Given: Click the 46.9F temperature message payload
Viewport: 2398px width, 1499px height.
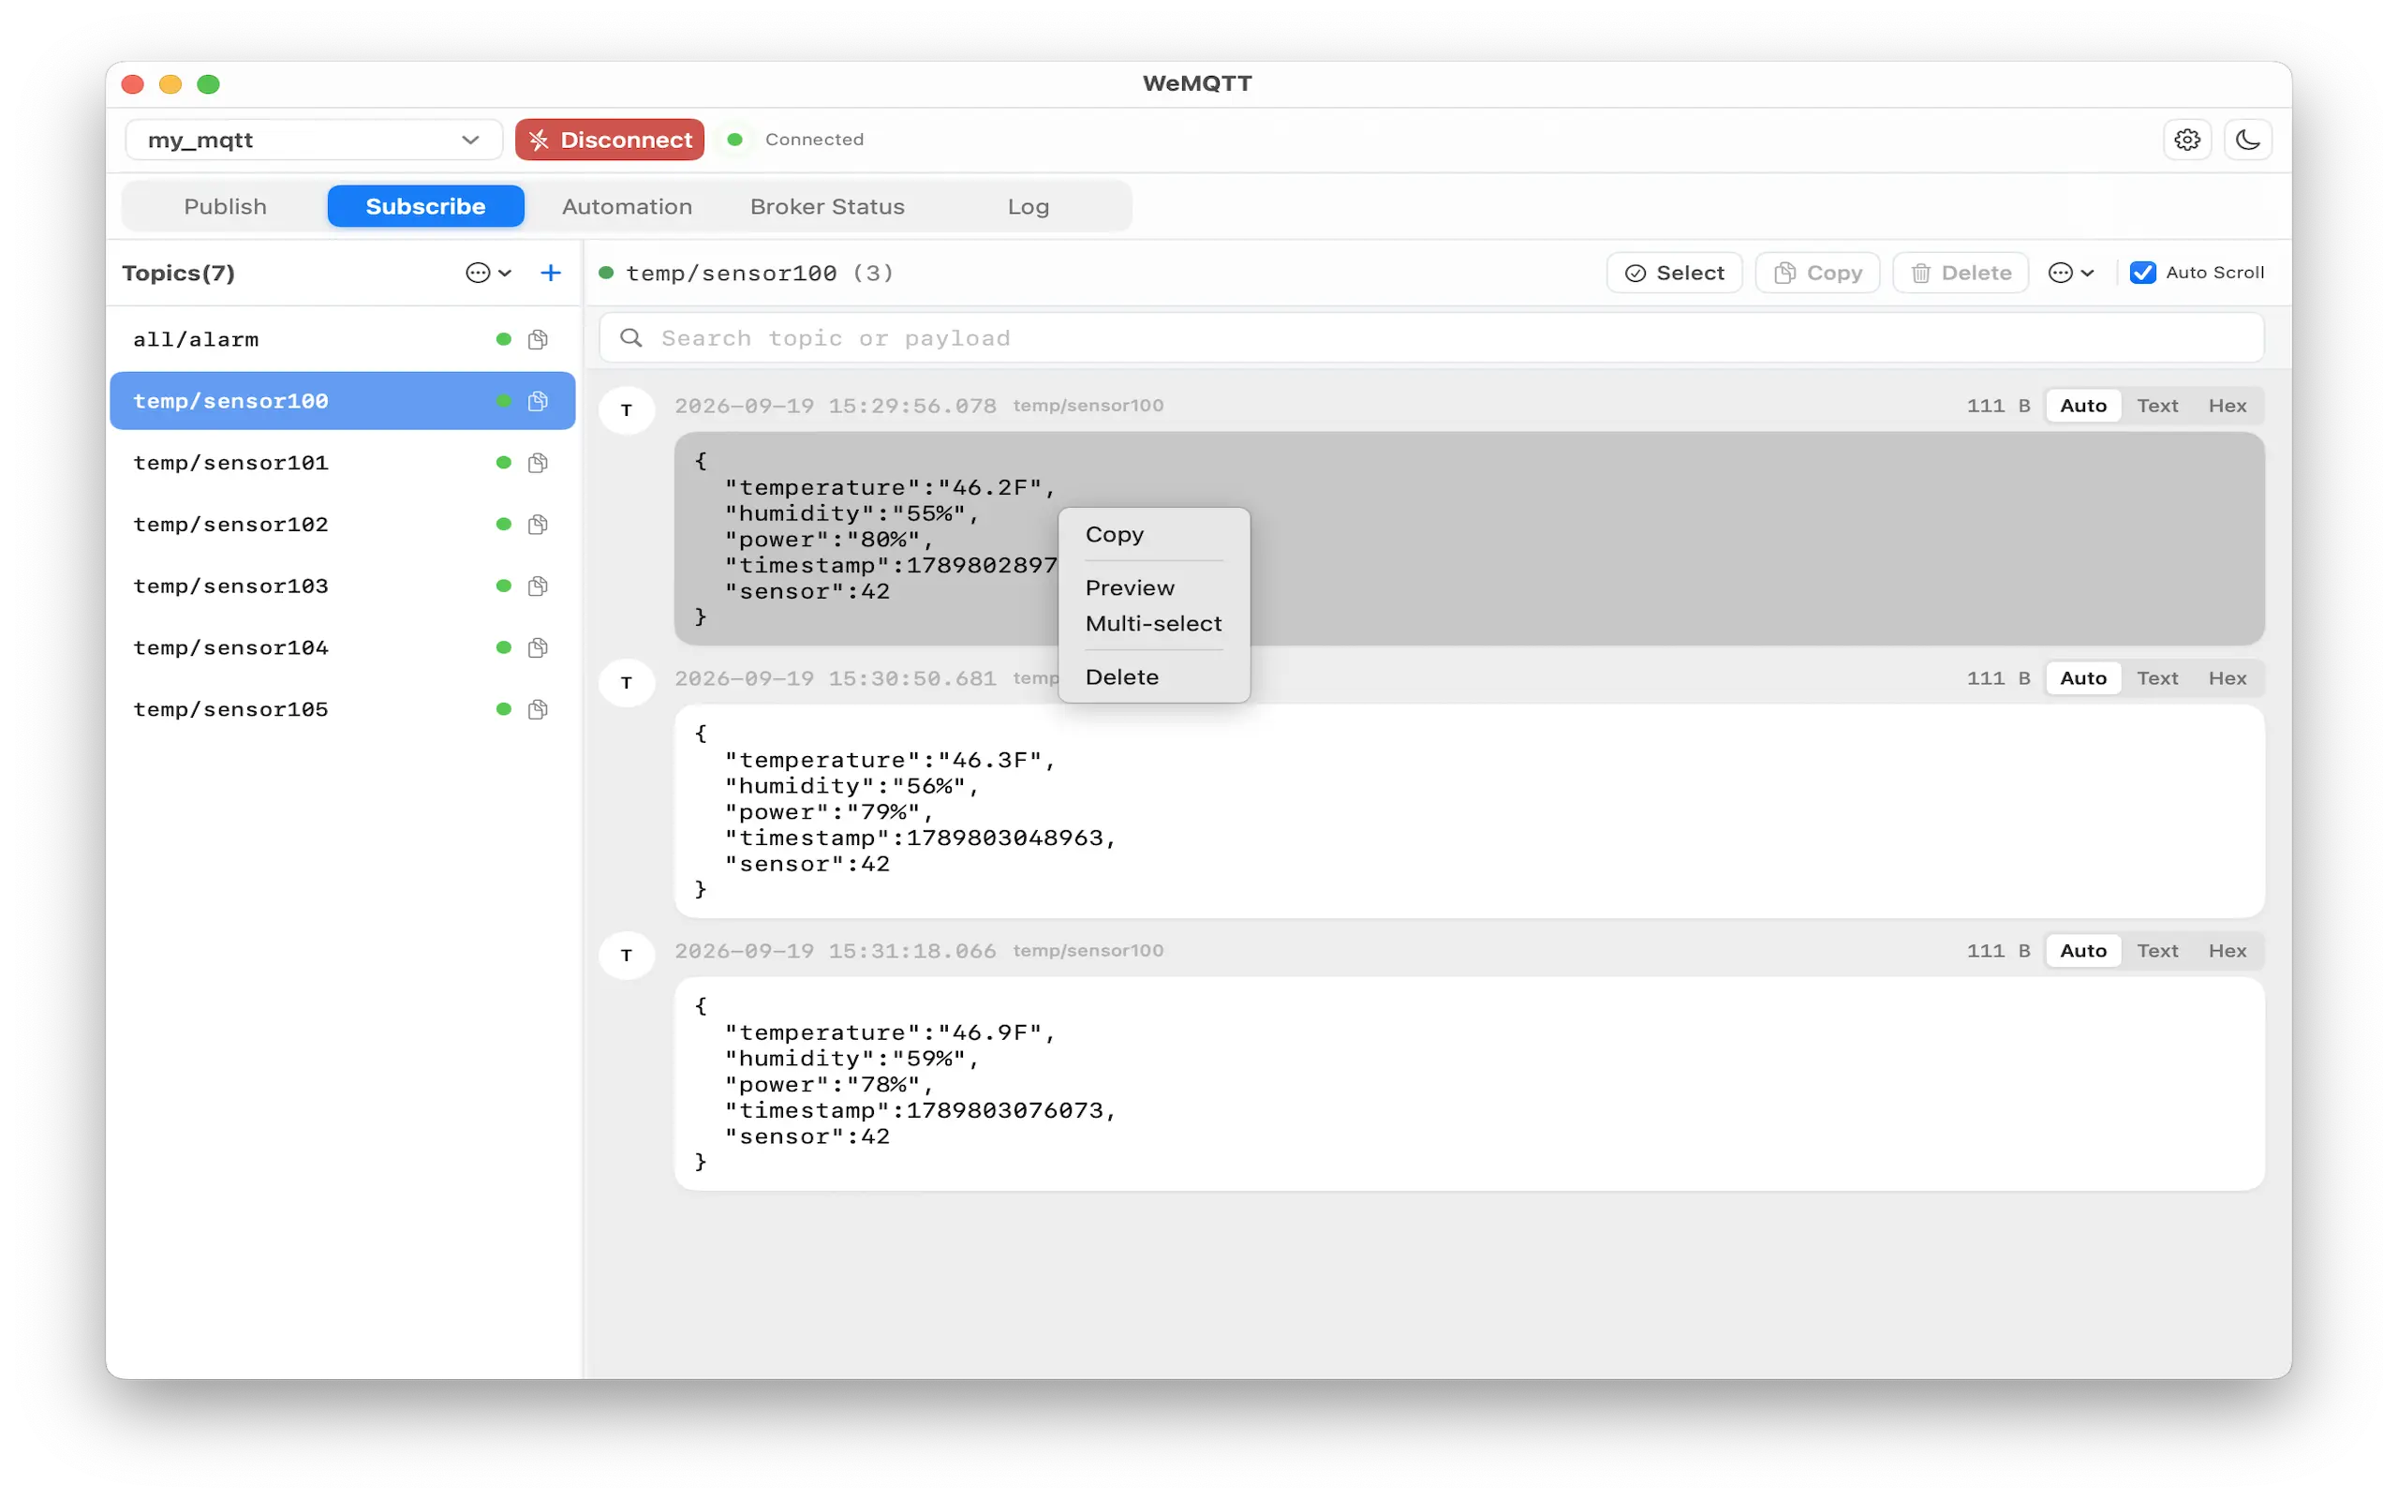Looking at the screenshot, I should tap(1470, 1084).
